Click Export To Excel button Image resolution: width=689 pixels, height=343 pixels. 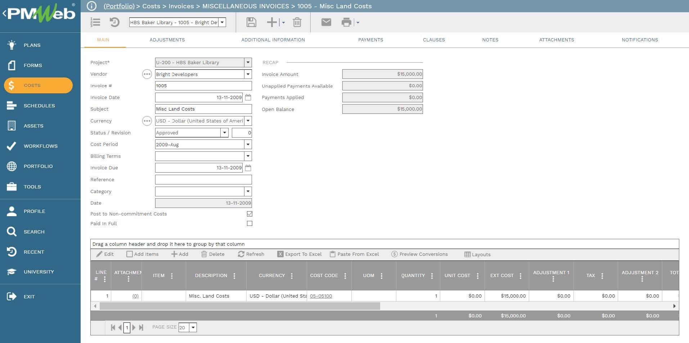[300, 254]
